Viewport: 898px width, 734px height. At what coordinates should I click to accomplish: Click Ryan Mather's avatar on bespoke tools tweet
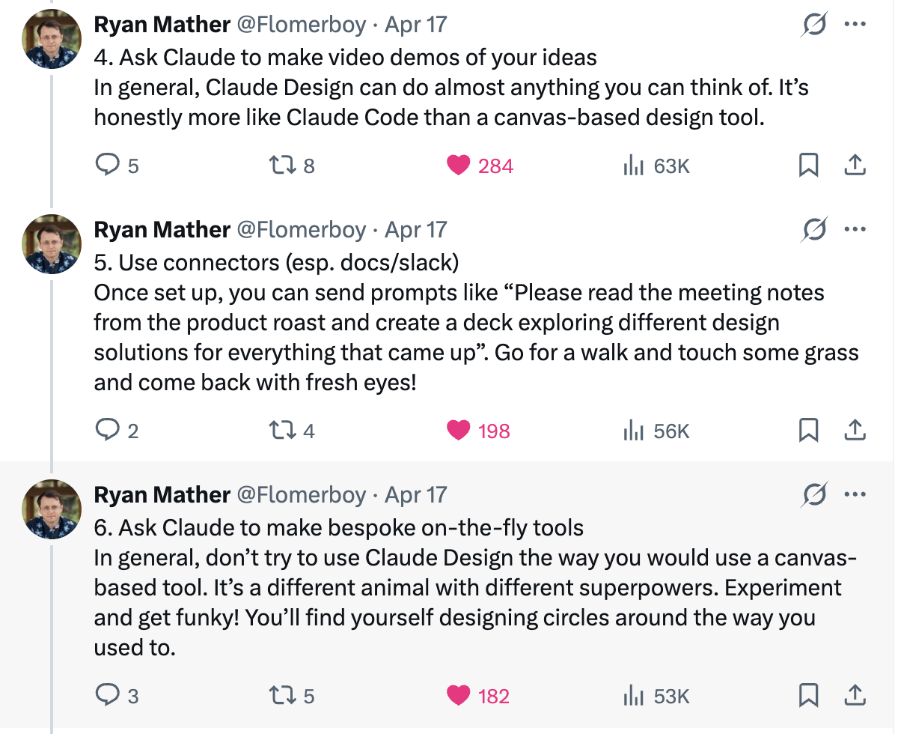pyautogui.click(x=52, y=510)
